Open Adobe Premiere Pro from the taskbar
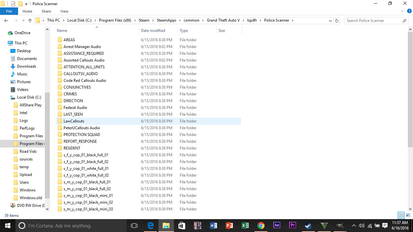This screenshot has height=232, width=413. click(292, 226)
